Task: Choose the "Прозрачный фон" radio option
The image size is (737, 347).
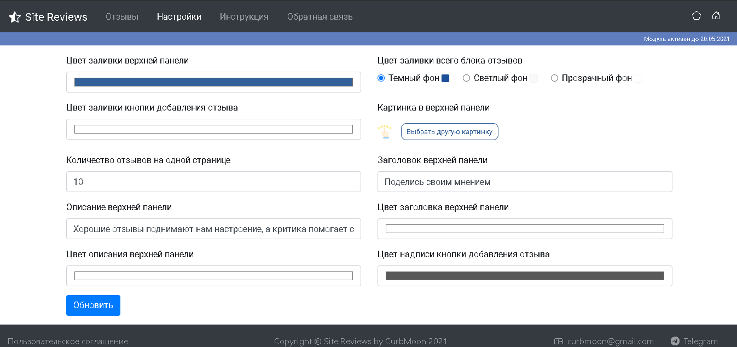Action: tap(554, 78)
